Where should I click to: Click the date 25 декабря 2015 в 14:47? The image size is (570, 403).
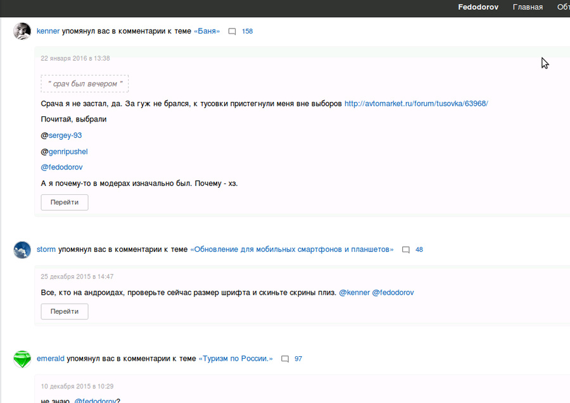pyautogui.click(x=77, y=276)
